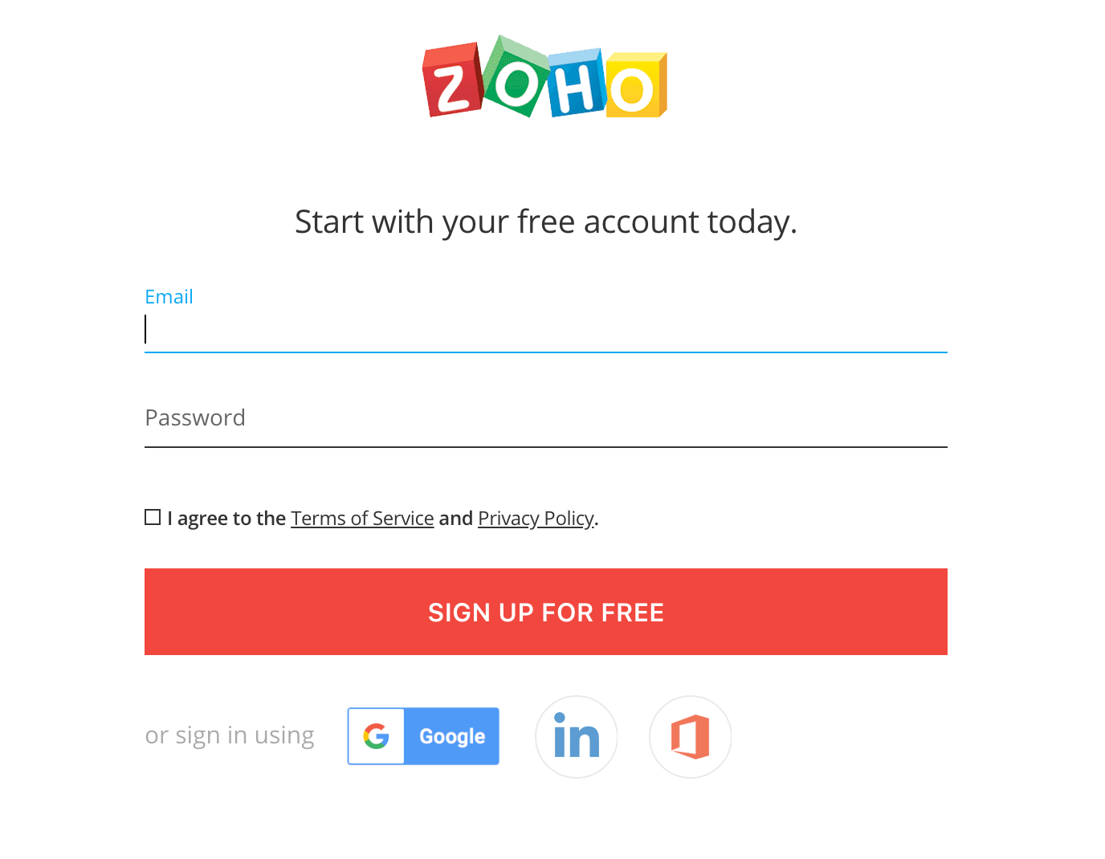This screenshot has height=859, width=1105.
Task: Click the green O block in logo
Action: tap(516, 79)
